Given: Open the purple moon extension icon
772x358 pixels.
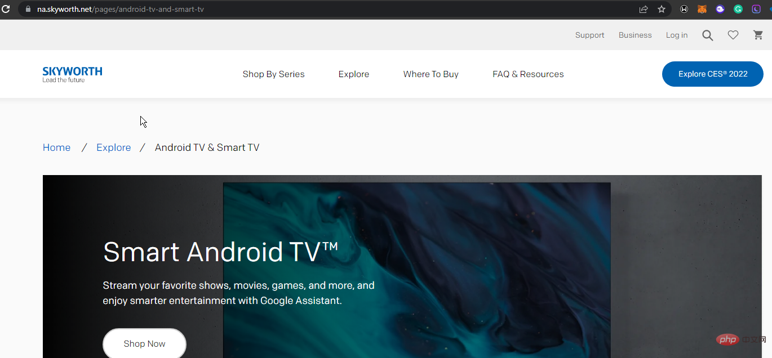Looking at the screenshot, I should point(756,9).
